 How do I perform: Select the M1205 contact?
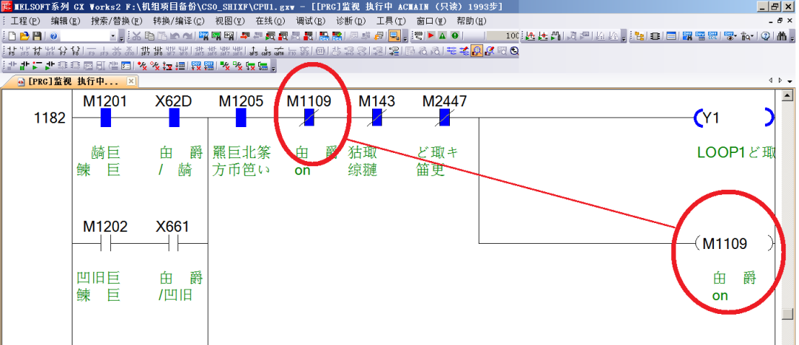pos(241,117)
